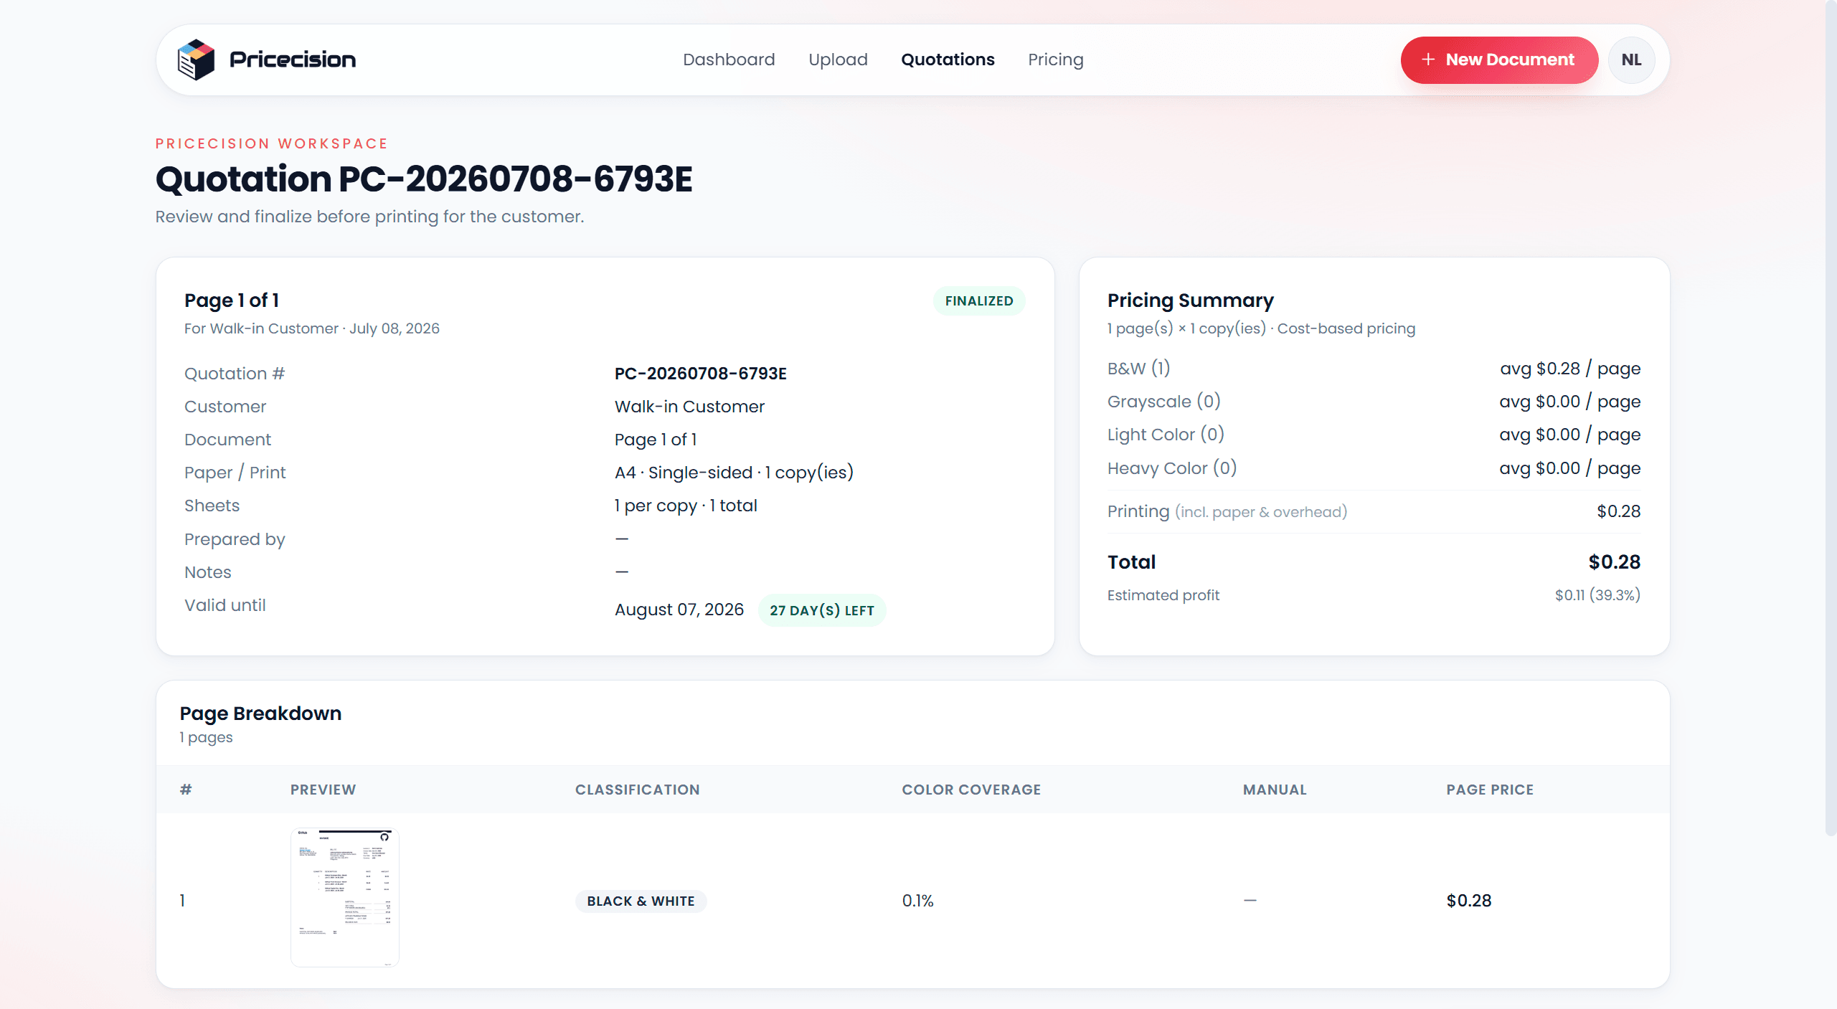
Task: Click the PAGE PRICE column header
Action: coord(1490,790)
